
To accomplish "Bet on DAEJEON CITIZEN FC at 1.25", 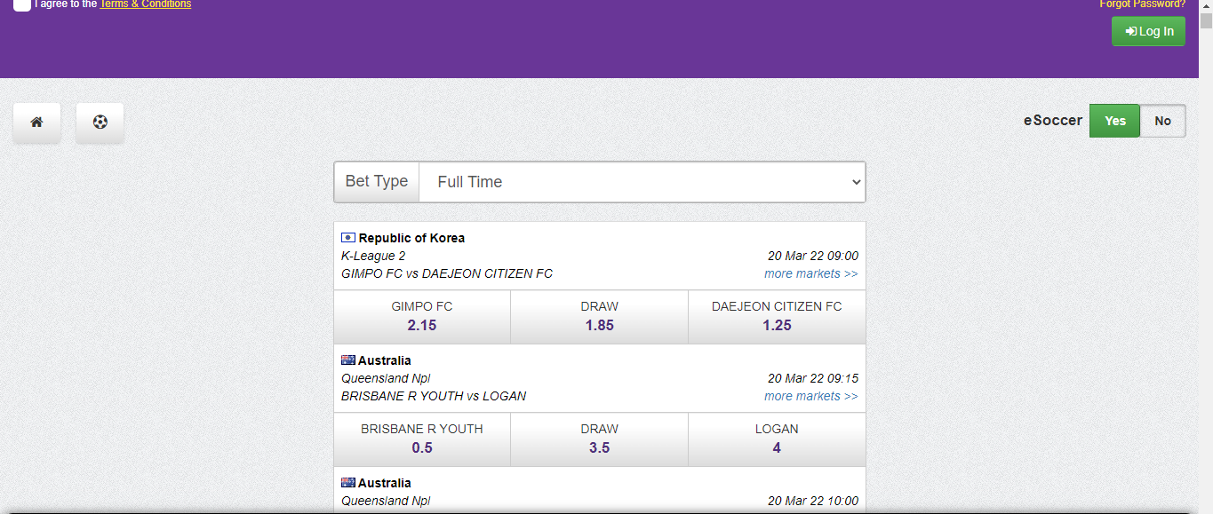I will (x=777, y=317).
